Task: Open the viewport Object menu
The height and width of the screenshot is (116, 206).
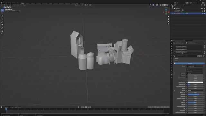Action: pos(24,5)
